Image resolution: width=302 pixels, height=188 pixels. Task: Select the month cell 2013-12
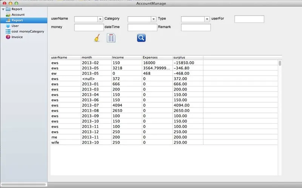click(x=96, y=132)
